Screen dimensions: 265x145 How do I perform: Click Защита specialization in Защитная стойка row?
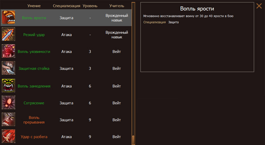(67, 69)
